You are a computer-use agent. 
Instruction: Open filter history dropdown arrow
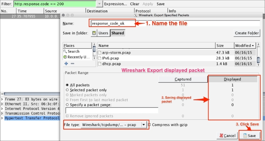[x=100, y=4]
